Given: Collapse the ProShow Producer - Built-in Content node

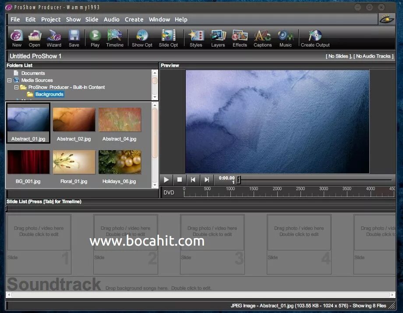Looking at the screenshot, I should coord(16,87).
